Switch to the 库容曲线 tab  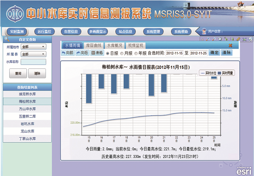94,46
